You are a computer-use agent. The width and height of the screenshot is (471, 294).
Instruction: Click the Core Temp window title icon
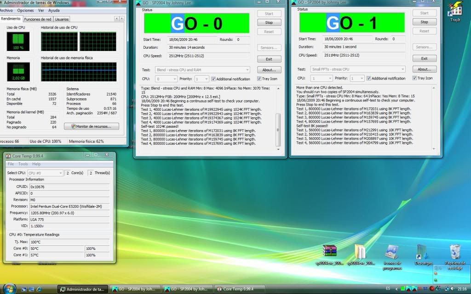[8, 156]
